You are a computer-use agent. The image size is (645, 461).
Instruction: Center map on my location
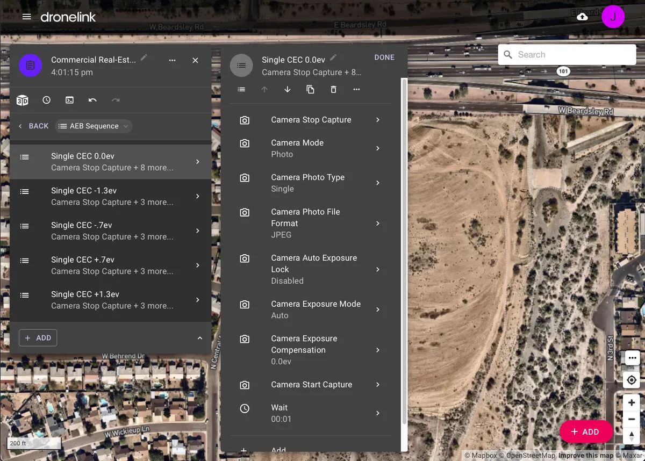point(632,380)
